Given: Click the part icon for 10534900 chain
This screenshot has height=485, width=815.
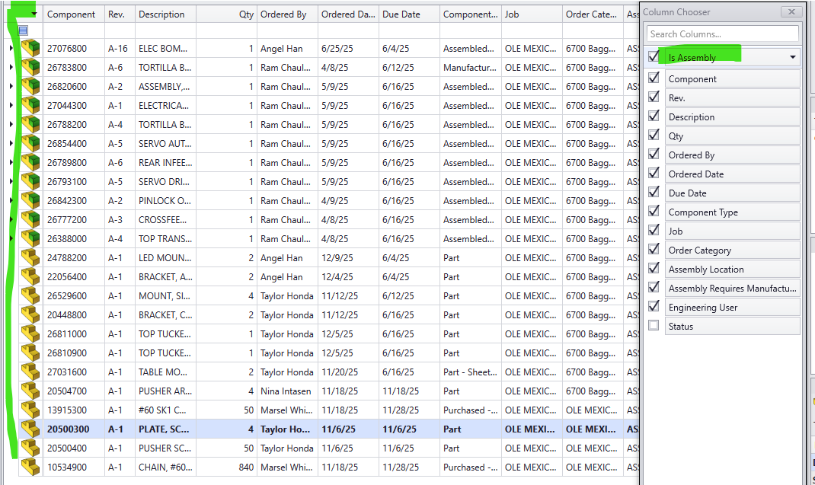Looking at the screenshot, I should [x=30, y=467].
